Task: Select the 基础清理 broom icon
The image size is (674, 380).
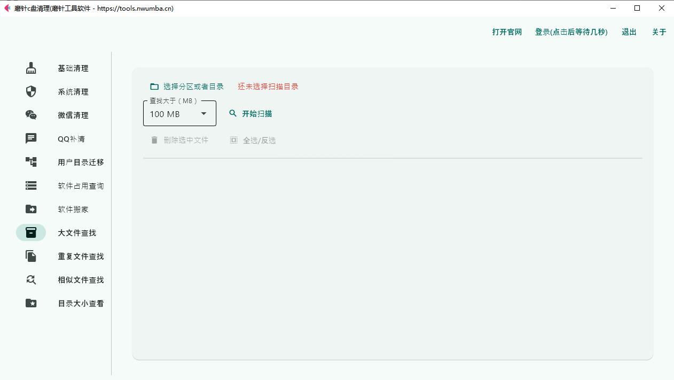Action: click(30, 68)
